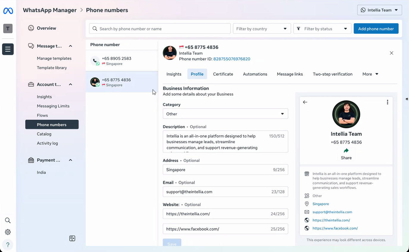Image resolution: width=409 pixels, height=252 pixels.
Task: Select the Profile tab
Action: click(x=197, y=74)
